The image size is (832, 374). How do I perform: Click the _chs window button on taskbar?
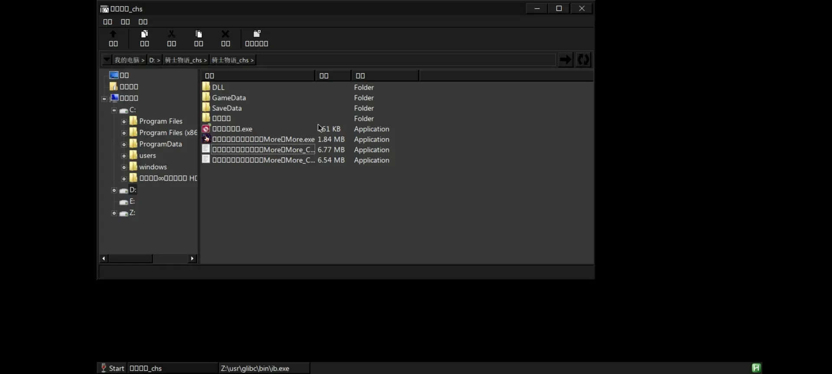[x=172, y=368]
